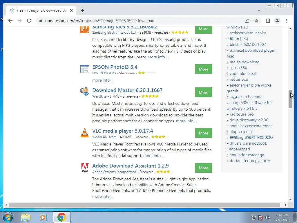Click the VLC traffic cone icon
The width and height of the screenshot is (297, 223).
pyautogui.click(x=85, y=132)
